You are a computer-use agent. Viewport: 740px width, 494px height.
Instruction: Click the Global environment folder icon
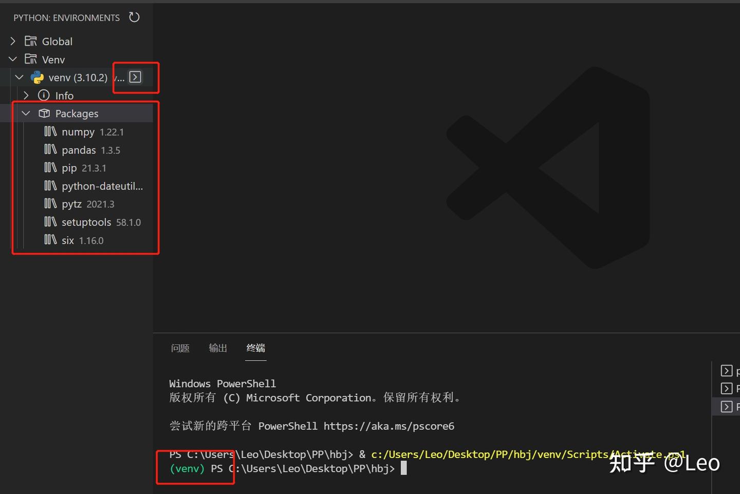point(30,41)
